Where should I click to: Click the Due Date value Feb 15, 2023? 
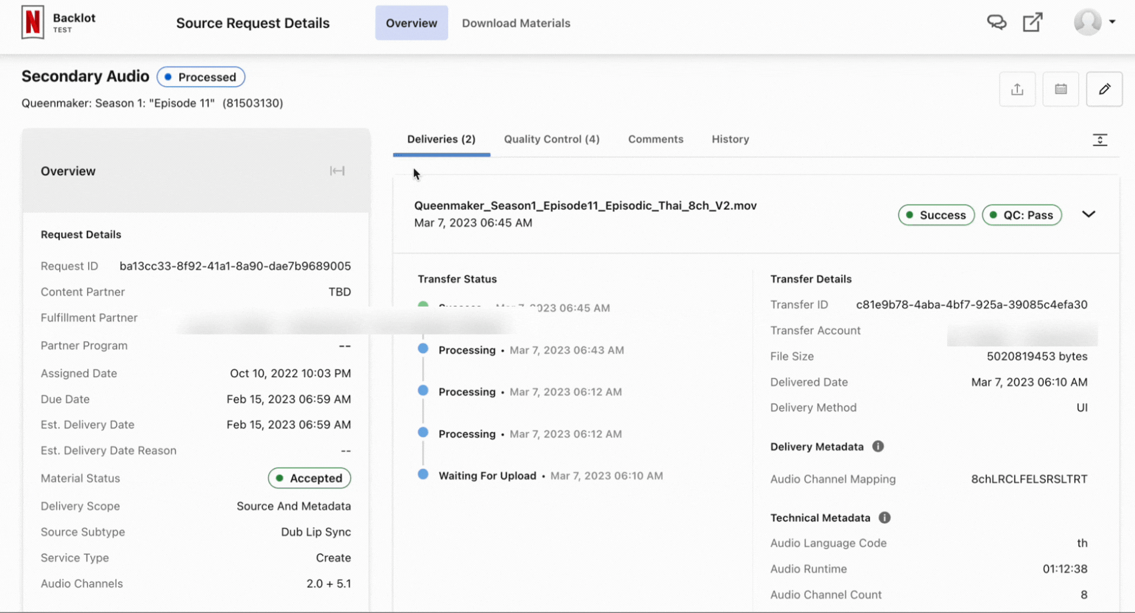[x=288, y=399]
